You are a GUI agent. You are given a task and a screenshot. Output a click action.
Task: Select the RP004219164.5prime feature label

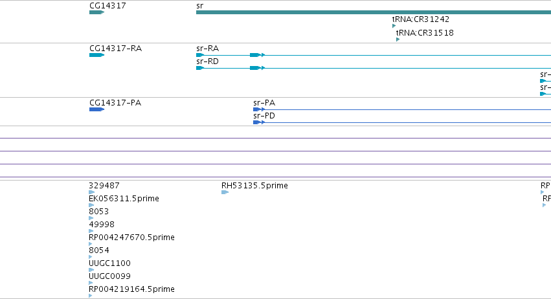pyautogui.click(x=131, y=289)
